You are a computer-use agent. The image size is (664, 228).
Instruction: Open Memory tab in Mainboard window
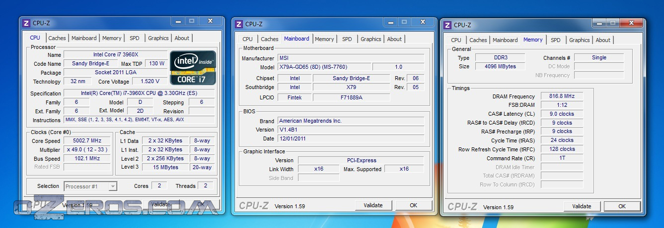(324, 39)
